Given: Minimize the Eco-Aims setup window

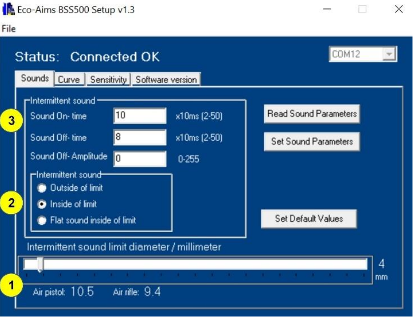Looking at the screenshot, I should (x=327, y=9).
